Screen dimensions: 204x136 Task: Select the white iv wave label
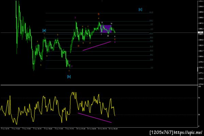click(112, 23)
